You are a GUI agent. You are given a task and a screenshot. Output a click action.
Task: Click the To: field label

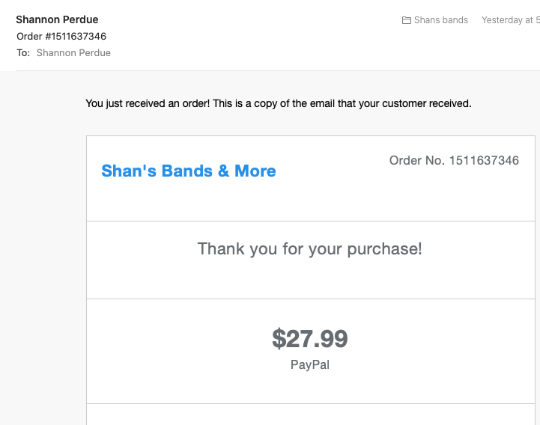(23, 53)
